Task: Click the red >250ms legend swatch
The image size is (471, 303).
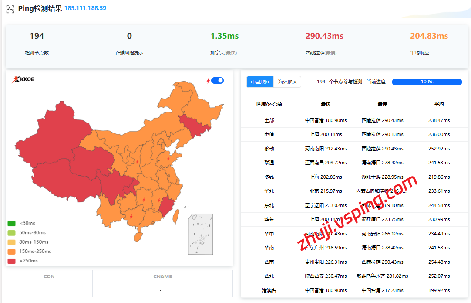Action: pos(11,261)
